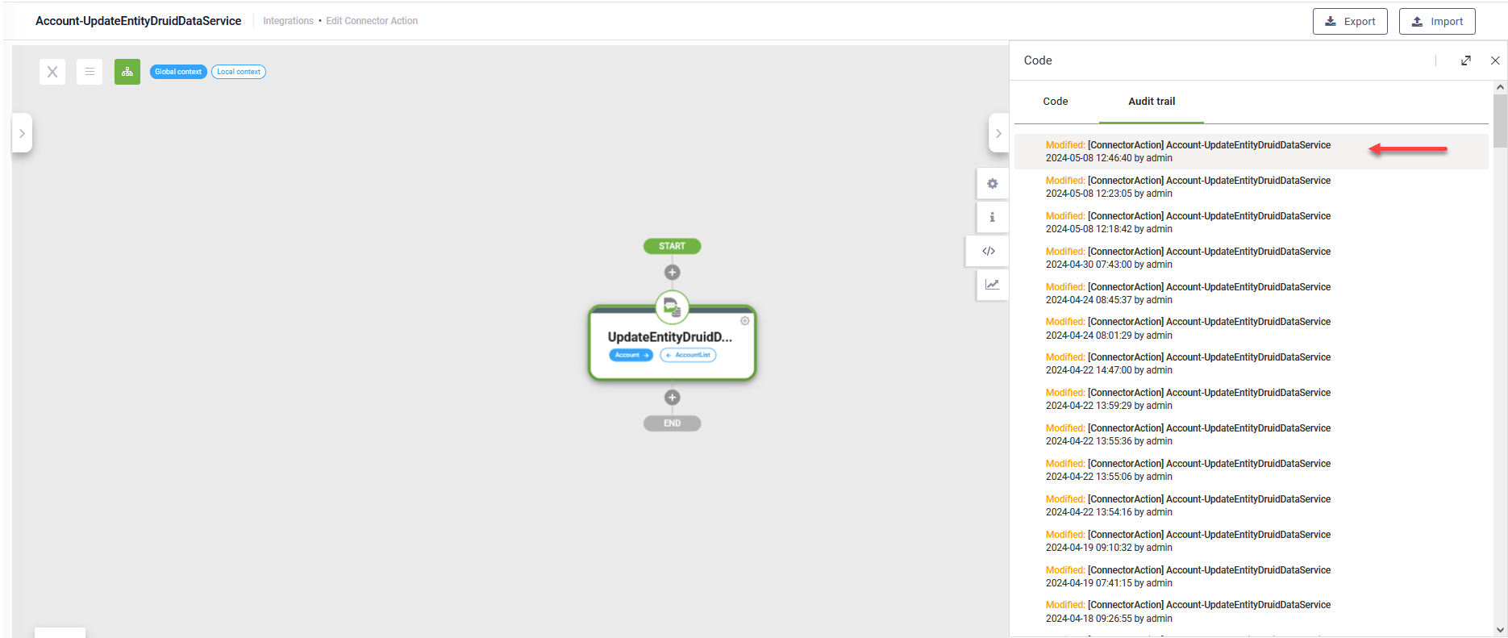Select the Audit trail tab
The width and height of the screenshot is (1508, 638).
pyautogui.click(x=1151, y=102)
